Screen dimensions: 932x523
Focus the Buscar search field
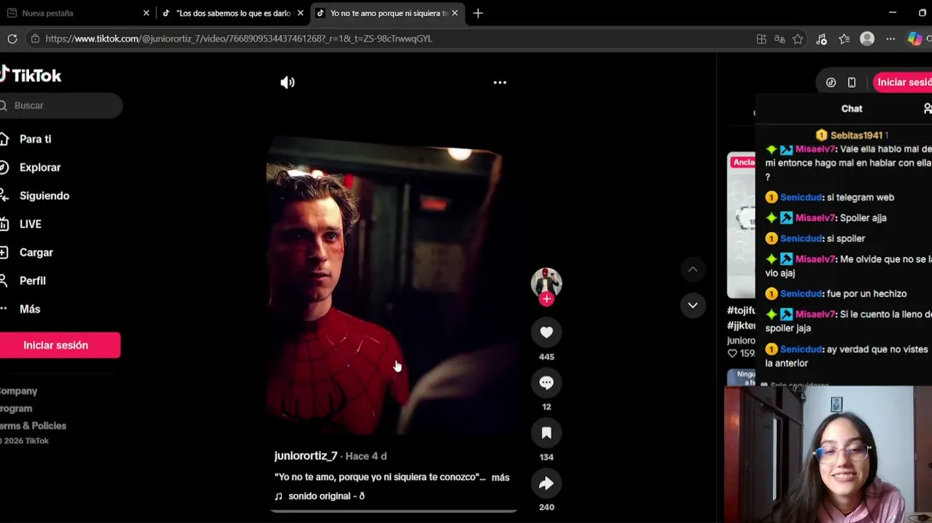(x=61, y=105)
